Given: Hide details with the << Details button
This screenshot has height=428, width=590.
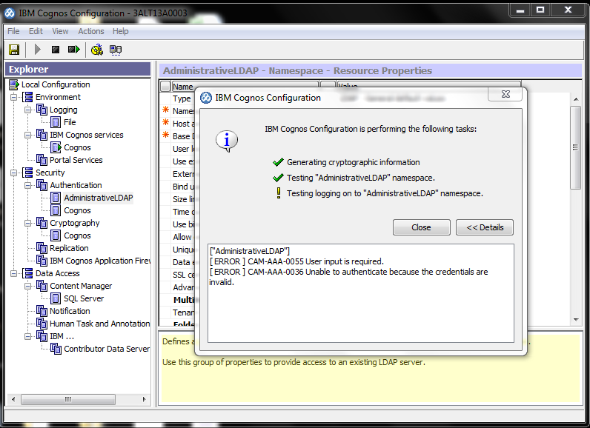Looking at the screenshot, I should tap(485, 227).
